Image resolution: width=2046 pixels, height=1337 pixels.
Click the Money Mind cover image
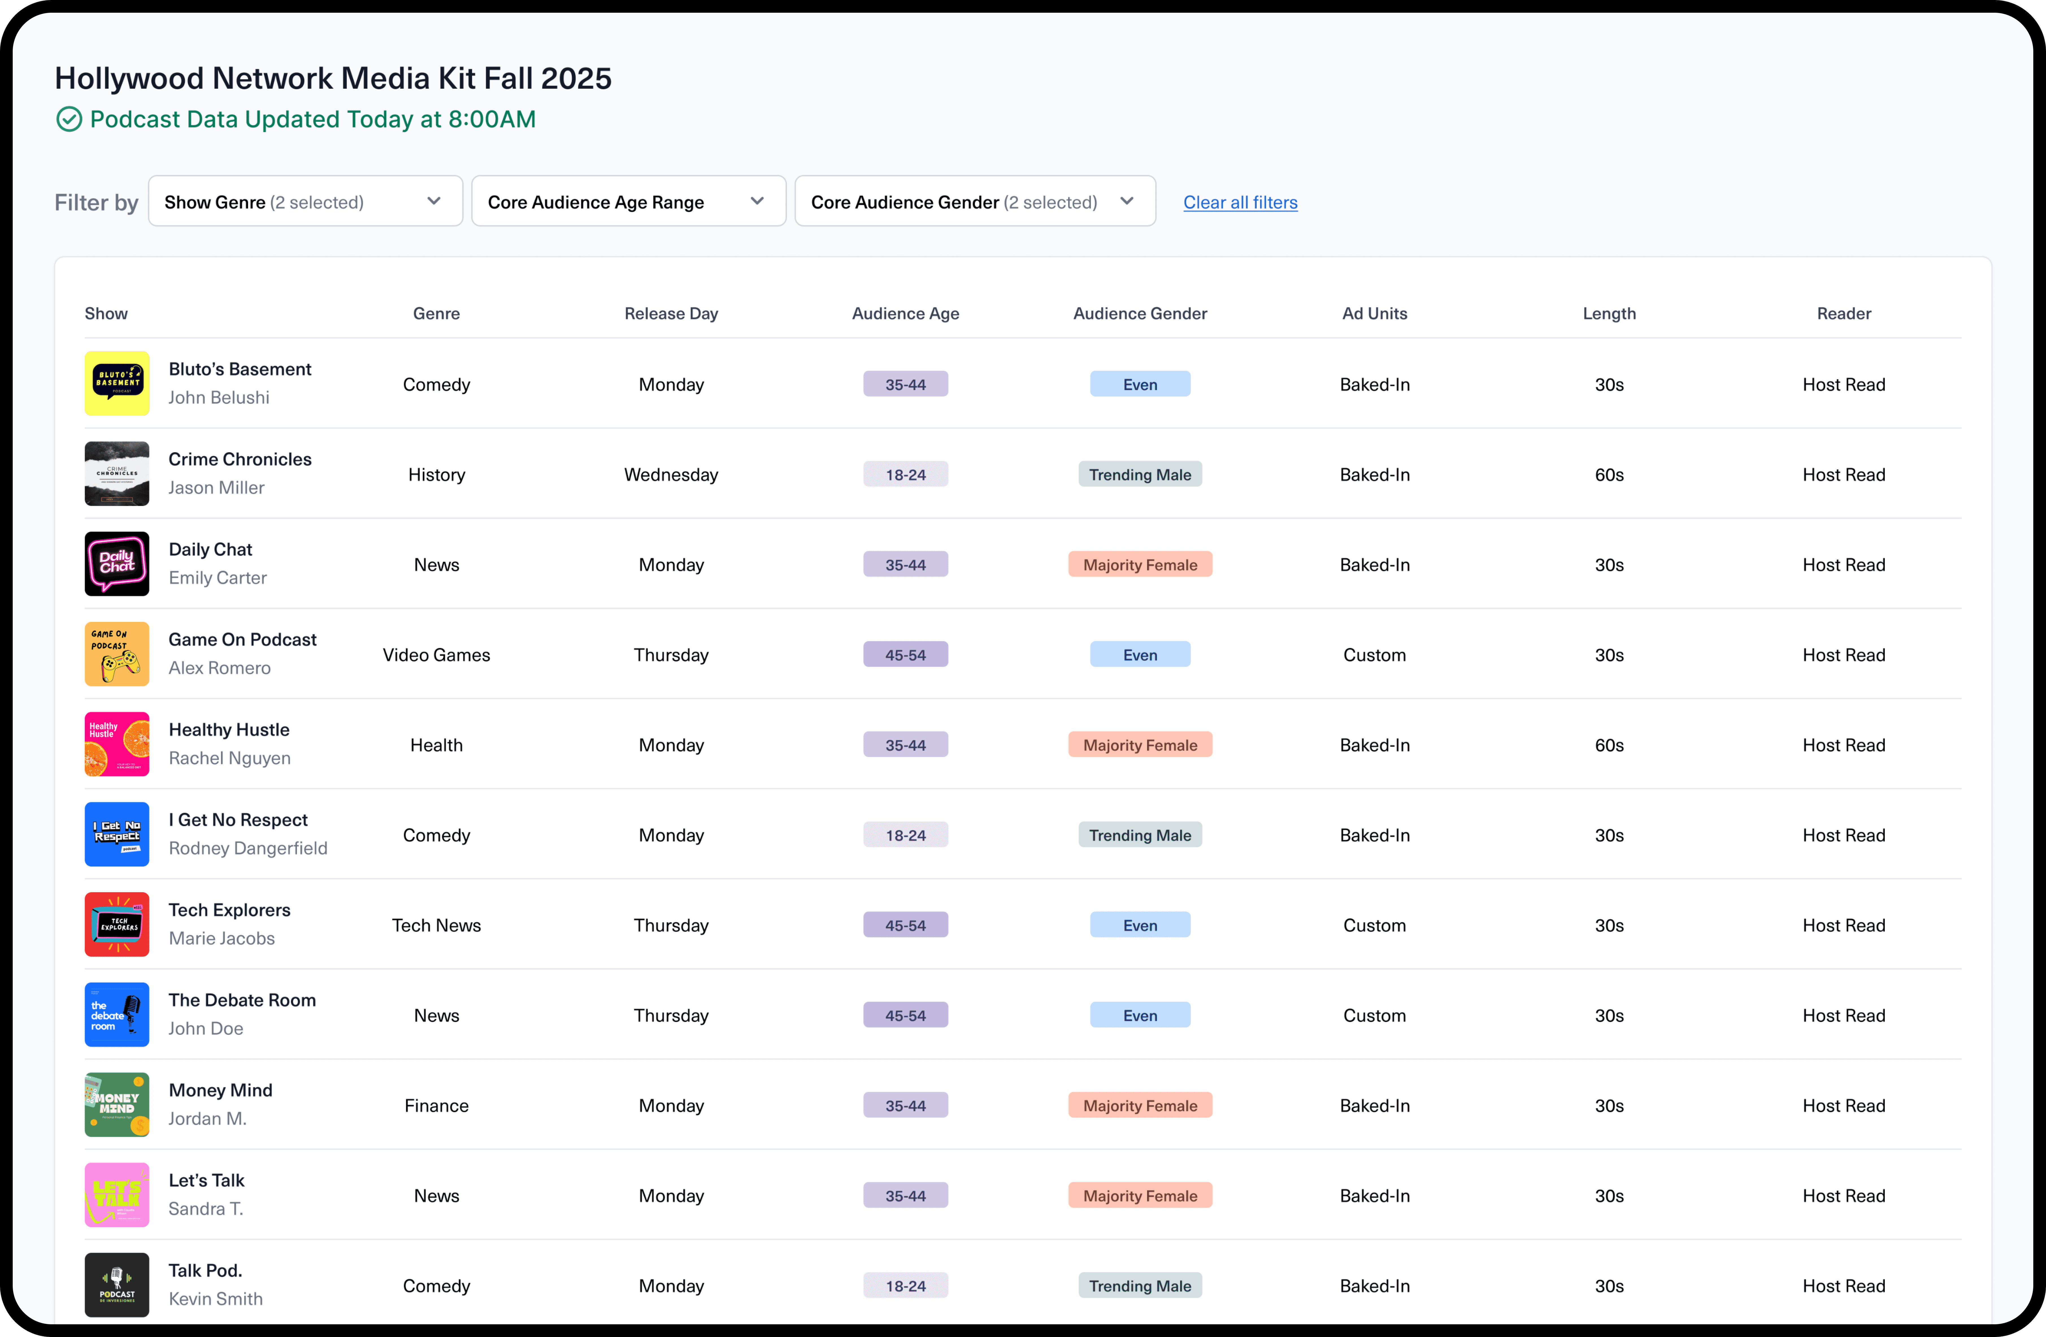tap(117, 1105)
